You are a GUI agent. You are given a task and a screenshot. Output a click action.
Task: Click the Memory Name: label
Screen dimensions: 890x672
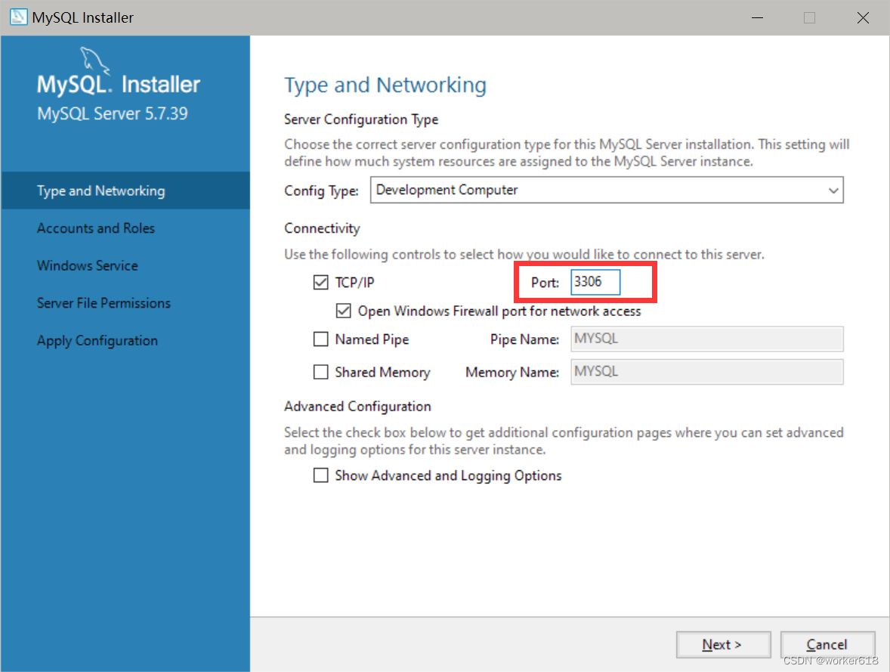pos(512,372)
